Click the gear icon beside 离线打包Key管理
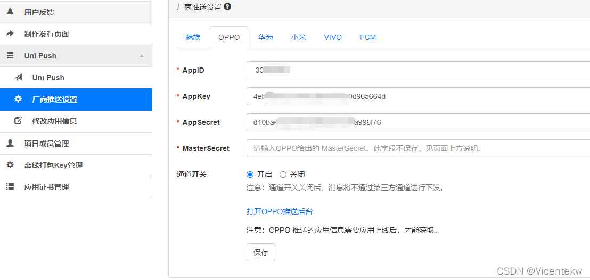Screen dimensions: 590x280 [10, 165]
